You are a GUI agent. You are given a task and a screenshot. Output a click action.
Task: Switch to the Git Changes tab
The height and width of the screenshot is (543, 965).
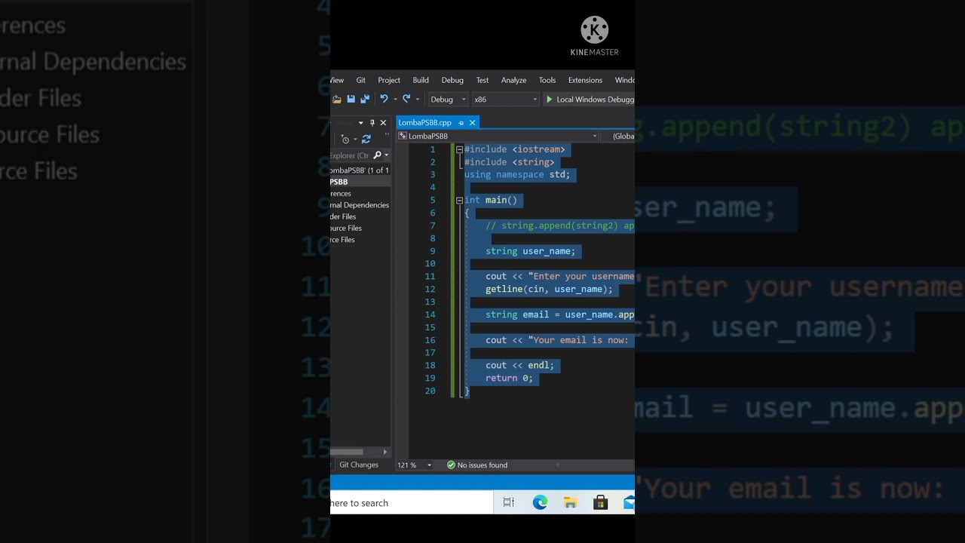[359, 465]
